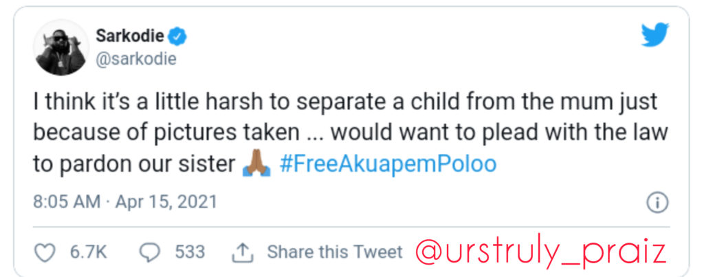Image resolution: width=704 pixels, height=277 pixels.
Task: Click the phrase "to pardon our sister"
Action: (133, 166)
